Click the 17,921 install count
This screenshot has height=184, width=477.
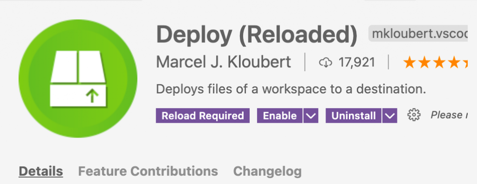[x=356, y=63]
